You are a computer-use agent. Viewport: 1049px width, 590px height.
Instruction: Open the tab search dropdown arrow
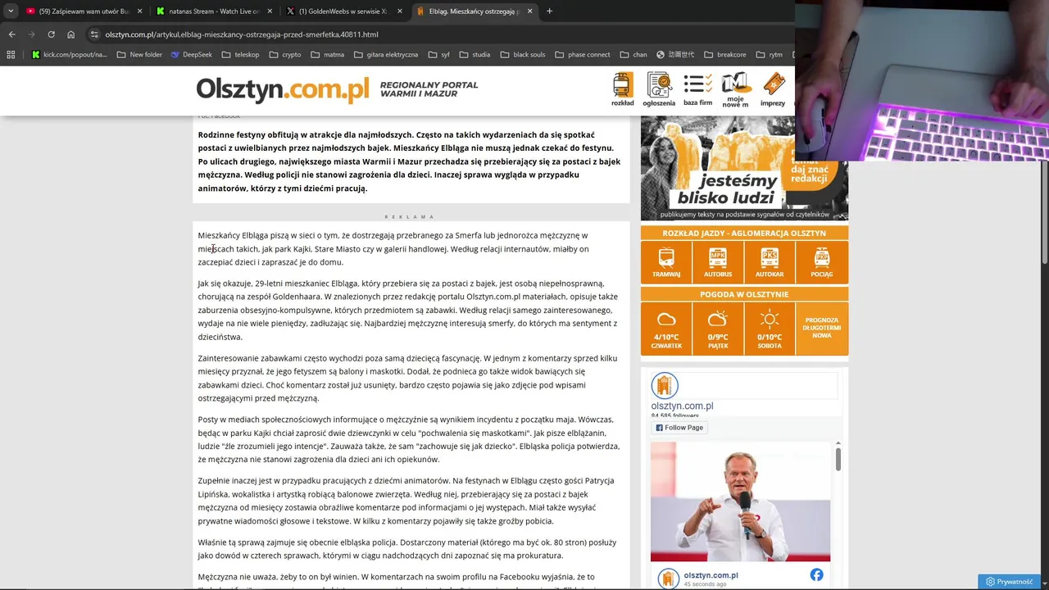11,11
